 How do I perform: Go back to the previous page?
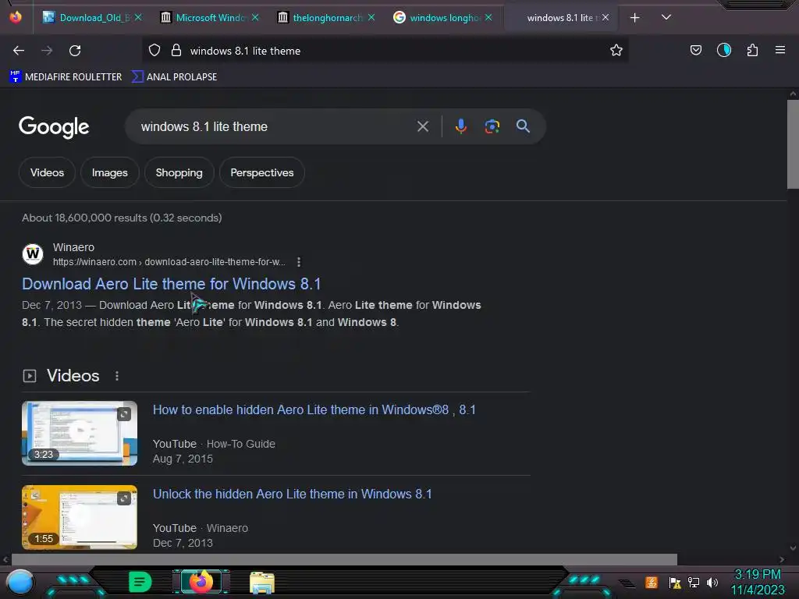19,51
